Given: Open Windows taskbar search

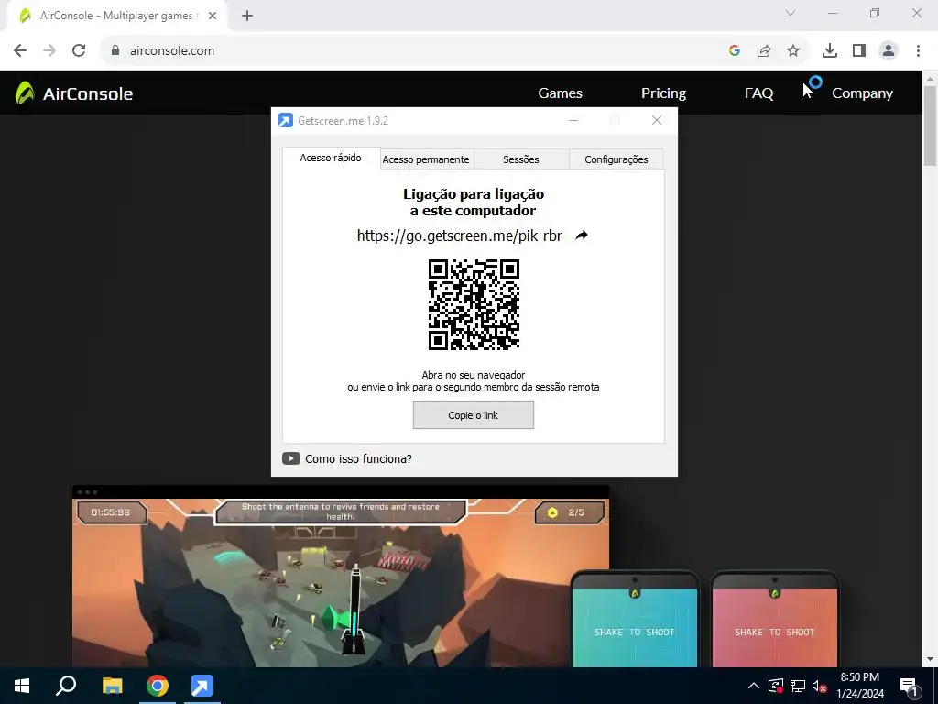Looking at the screenshot, I should pyautogui.click(x=66, y=686).
